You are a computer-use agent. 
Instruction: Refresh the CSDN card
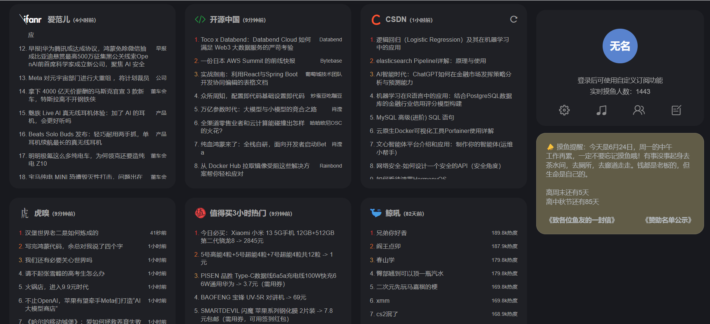click(513, 19)
